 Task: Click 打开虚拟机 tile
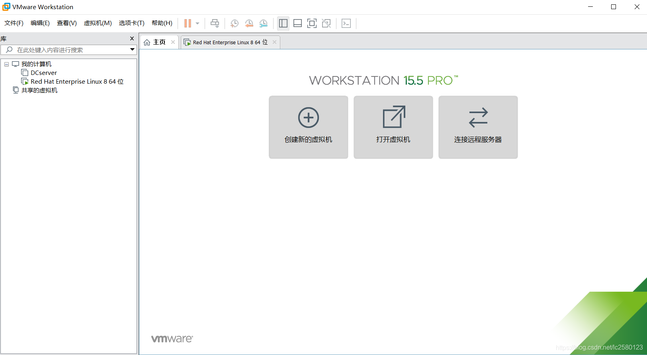pos(393,127)
